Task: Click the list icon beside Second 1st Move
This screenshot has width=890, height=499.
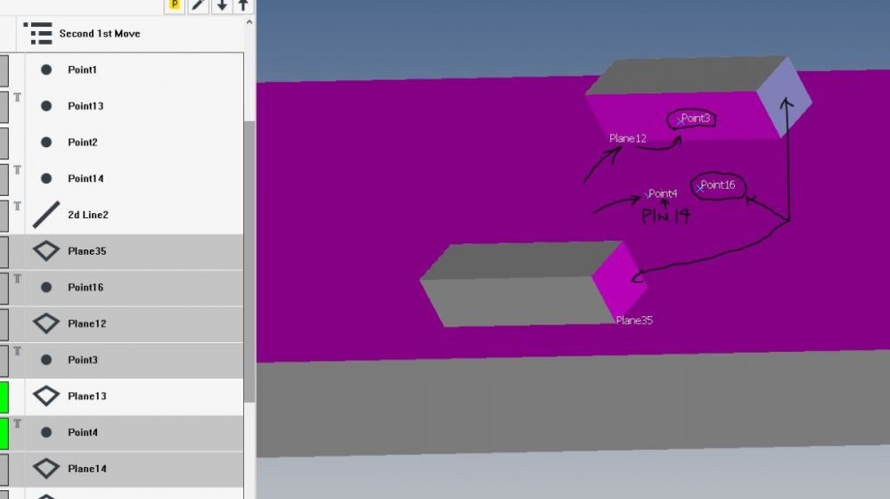Action: [37, 34]
